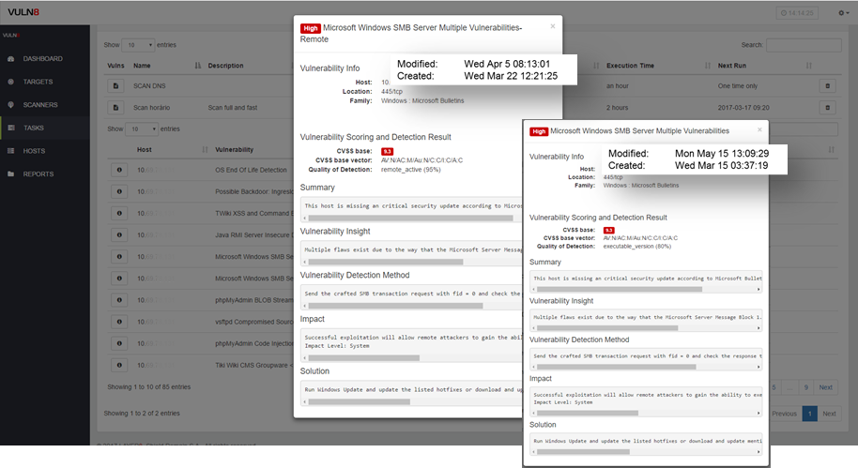Click the 9.3 CVSS badge in front dialog

tap(608, 230)
